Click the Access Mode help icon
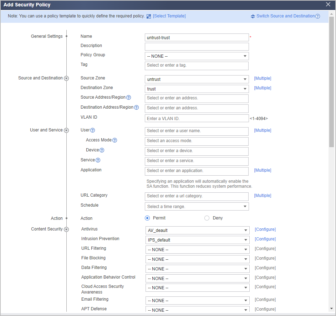This screenshot has width=336, height=316. (114, 140)
